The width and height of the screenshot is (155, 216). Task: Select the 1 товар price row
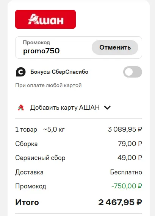pos(78,129)
